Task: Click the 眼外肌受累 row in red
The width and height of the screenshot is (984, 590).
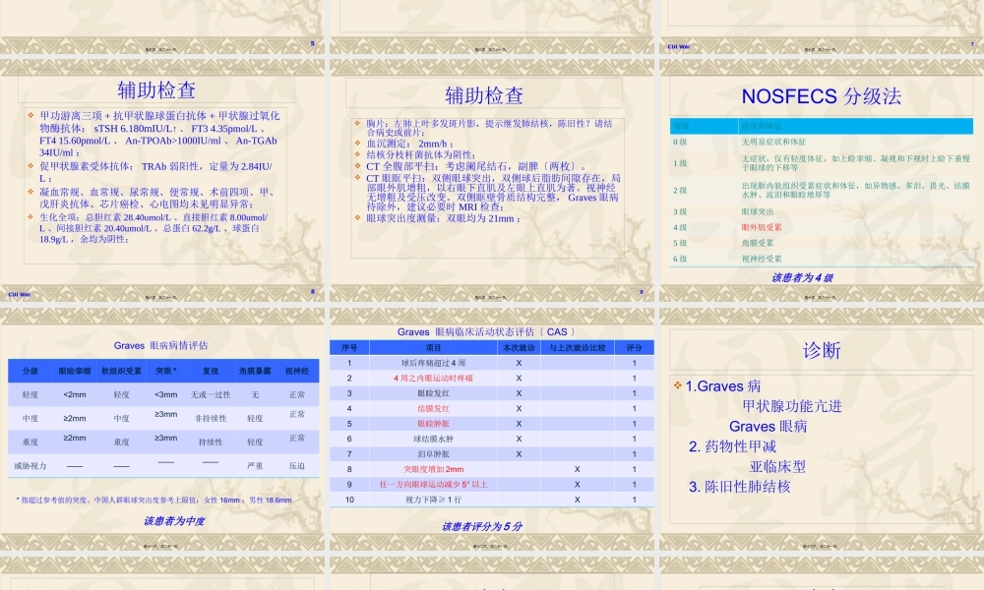Action: (x=822, y=227)
